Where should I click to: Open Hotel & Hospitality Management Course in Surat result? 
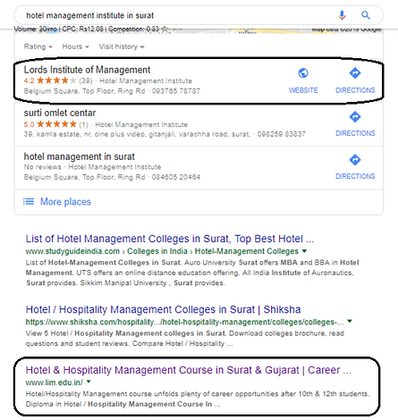[x=189, y=370]
